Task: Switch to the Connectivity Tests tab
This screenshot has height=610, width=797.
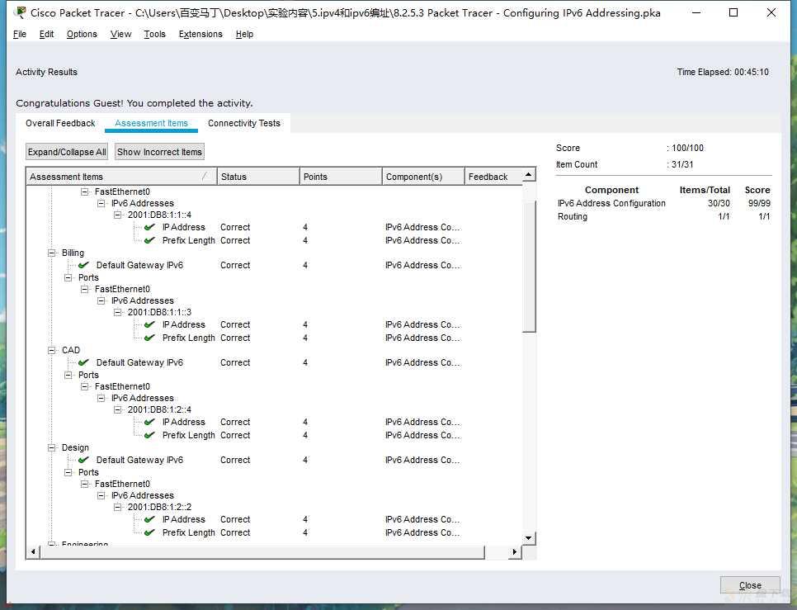Action: [244, 123]
